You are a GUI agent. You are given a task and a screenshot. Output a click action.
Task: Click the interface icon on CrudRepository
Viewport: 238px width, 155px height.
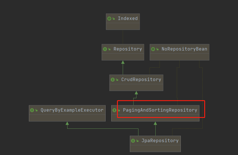point(113,80)
